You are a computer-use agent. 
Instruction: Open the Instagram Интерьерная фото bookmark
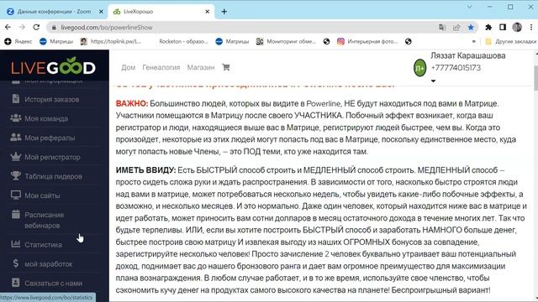[x=367, y=41]
